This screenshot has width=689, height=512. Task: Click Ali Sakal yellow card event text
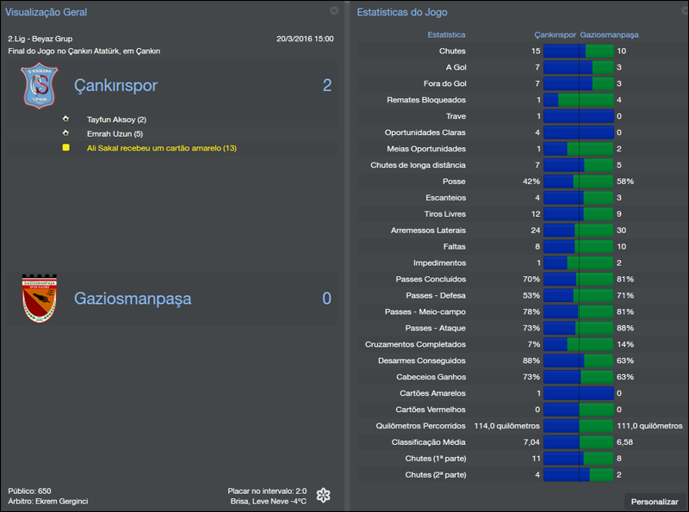coord(161,149)
